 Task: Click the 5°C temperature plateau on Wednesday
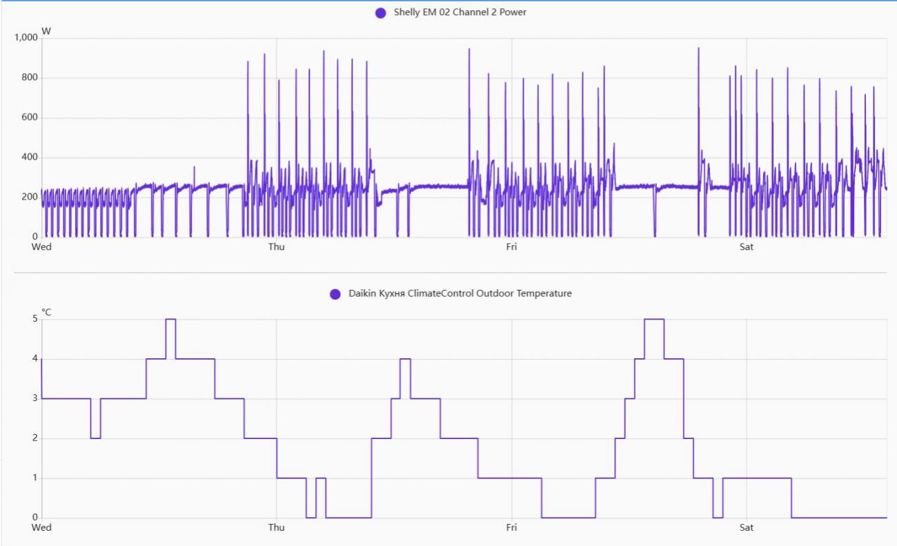(x=170, y=319)
